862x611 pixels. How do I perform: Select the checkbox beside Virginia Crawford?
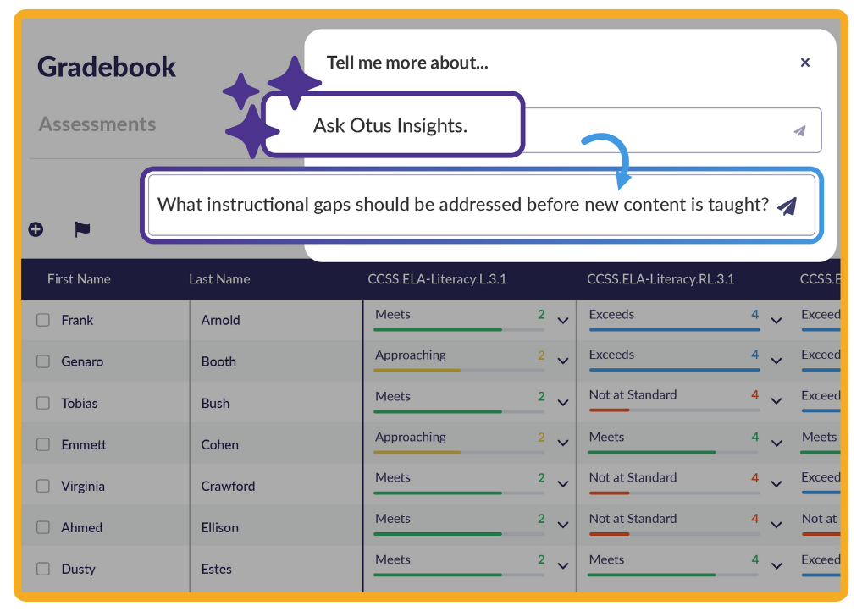[42, 486]
